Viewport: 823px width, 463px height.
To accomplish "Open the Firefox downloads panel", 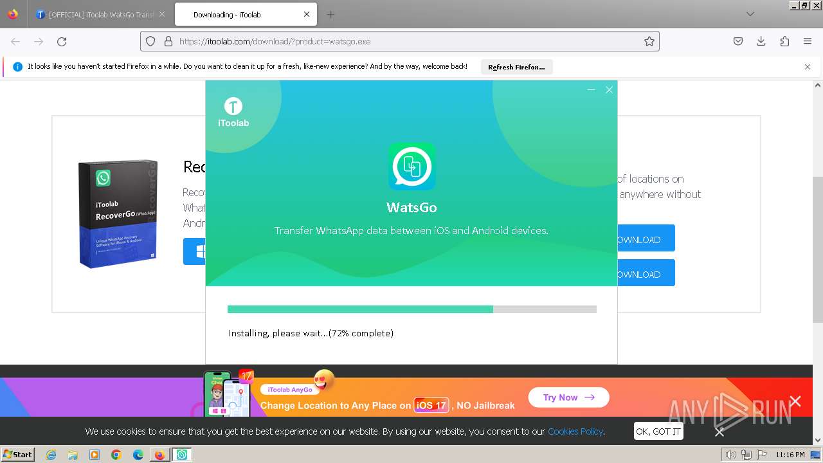I will click(761, 41).
